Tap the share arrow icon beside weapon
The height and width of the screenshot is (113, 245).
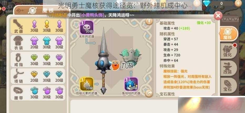(x=149, y=94)
